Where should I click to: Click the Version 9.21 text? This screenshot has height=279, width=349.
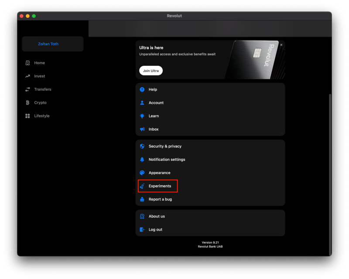click(x=210, y=242)
